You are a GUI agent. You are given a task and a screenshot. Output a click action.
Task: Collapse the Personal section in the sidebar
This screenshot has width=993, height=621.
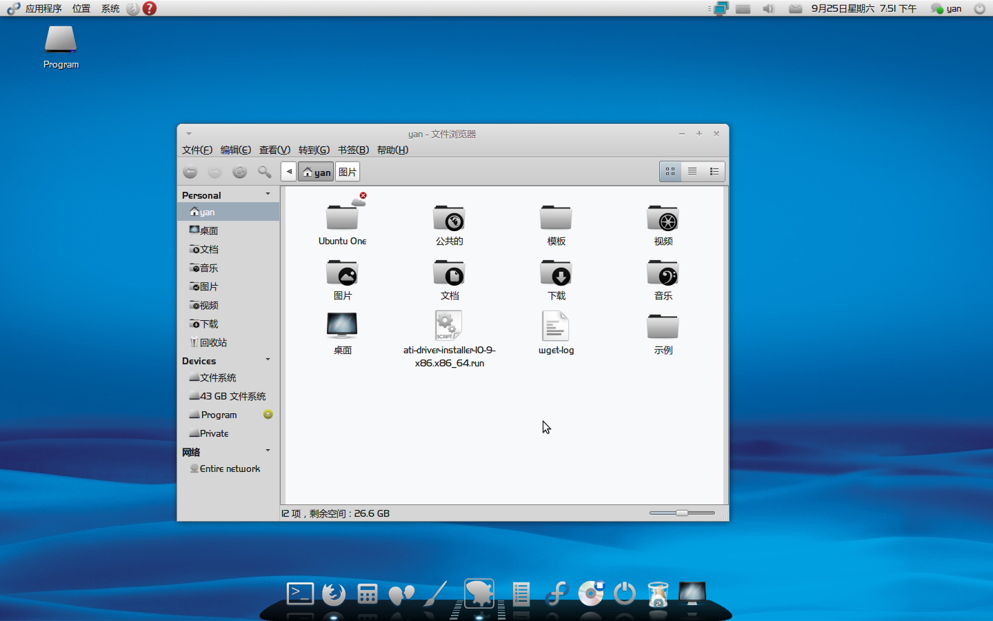click(x=268, y=194)
